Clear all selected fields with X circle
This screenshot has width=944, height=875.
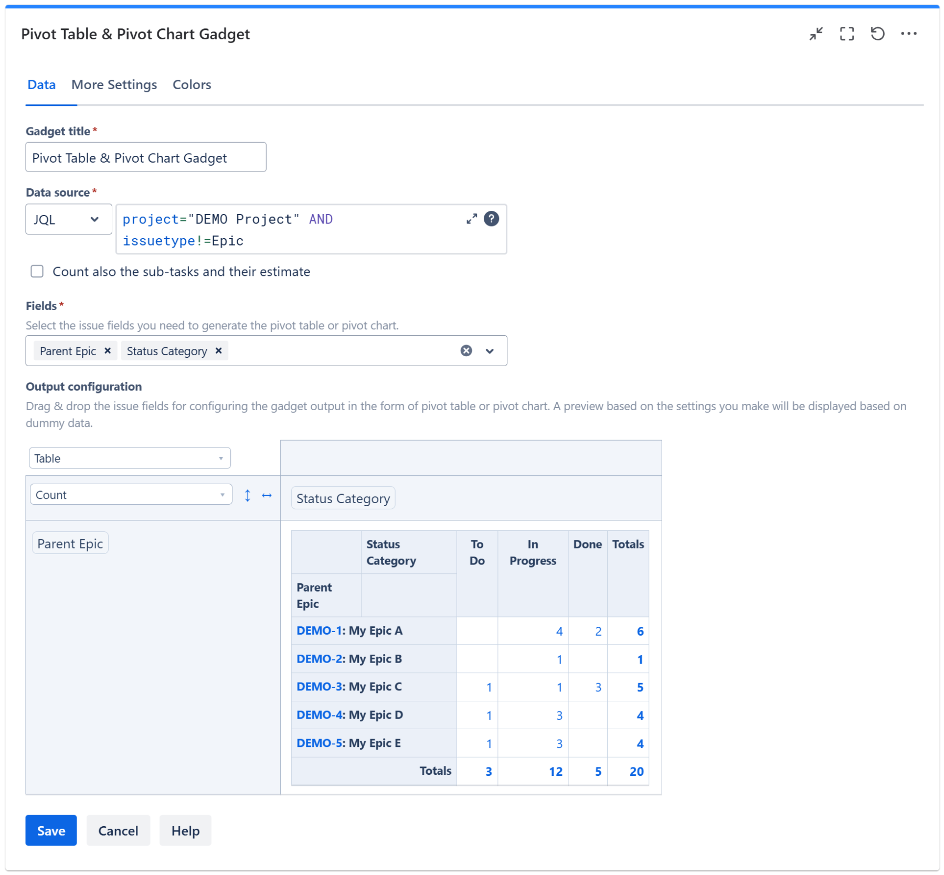466,350
